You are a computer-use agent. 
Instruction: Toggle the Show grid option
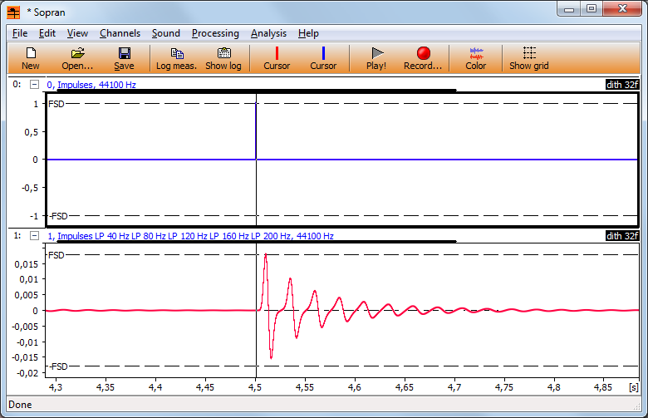click(529, 58)
